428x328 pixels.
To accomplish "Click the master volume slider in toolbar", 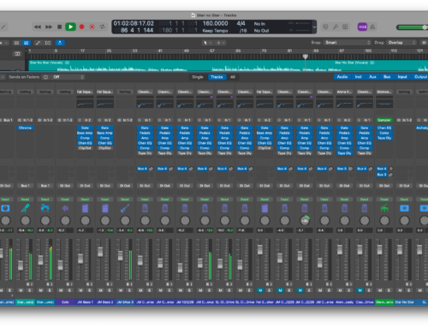I will point(412,27).
